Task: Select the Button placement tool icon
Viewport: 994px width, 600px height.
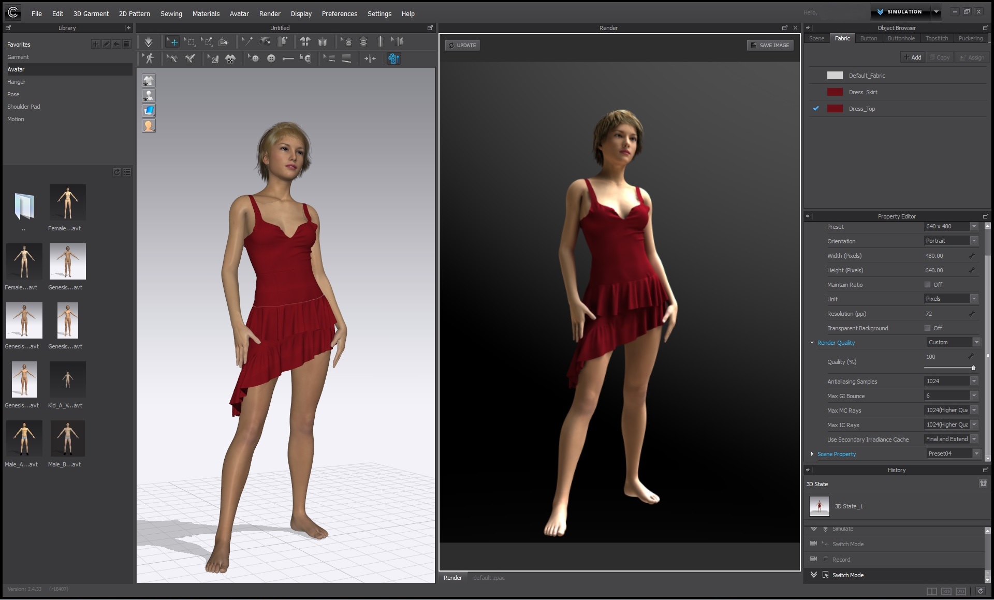Action: tap(271, 58)
